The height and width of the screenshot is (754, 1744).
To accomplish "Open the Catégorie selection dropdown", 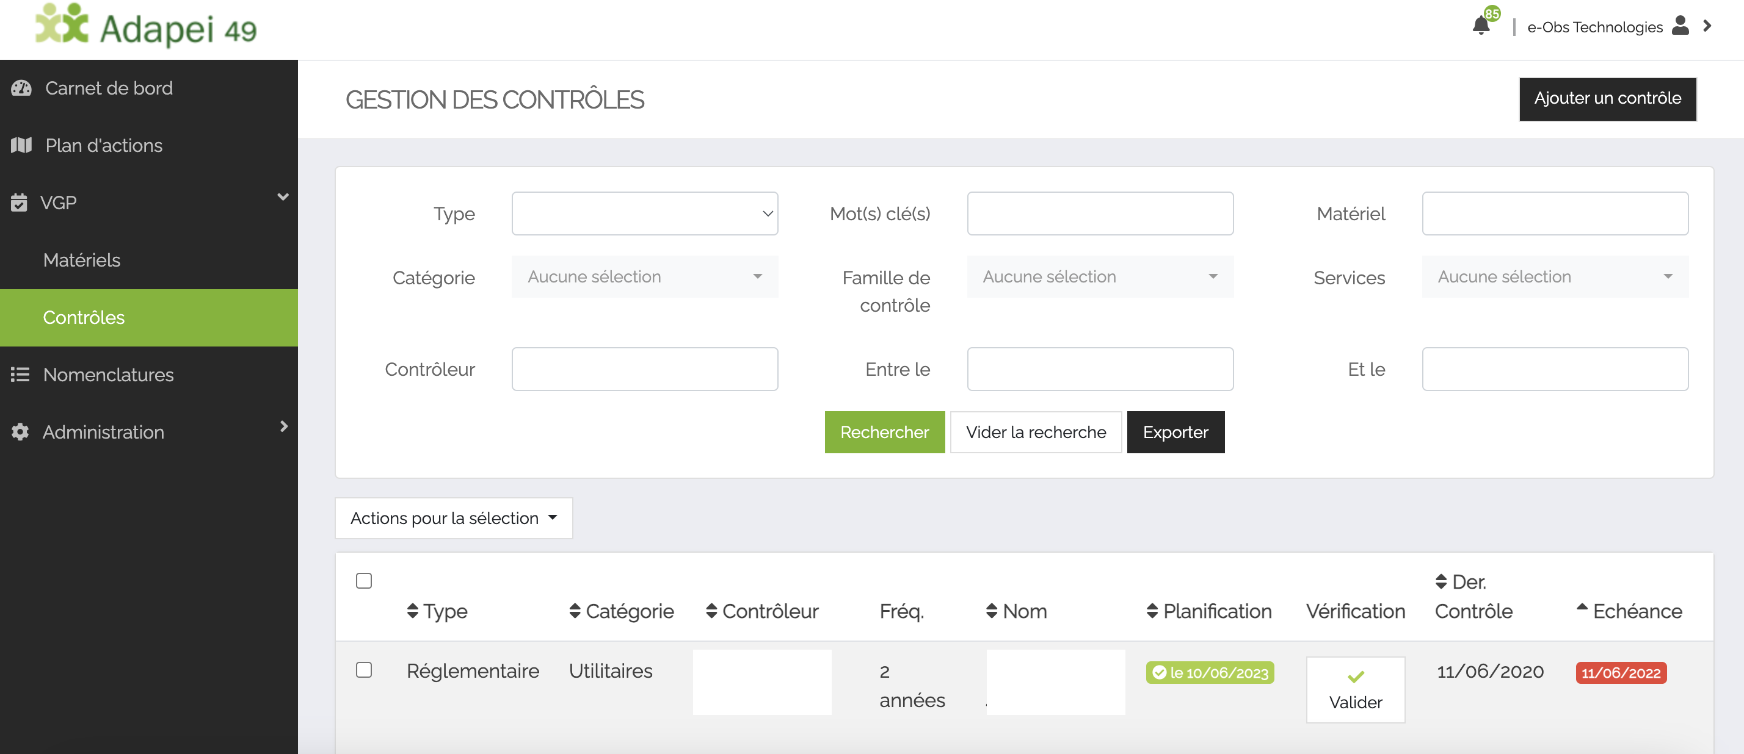I will [x=644, y=276].
